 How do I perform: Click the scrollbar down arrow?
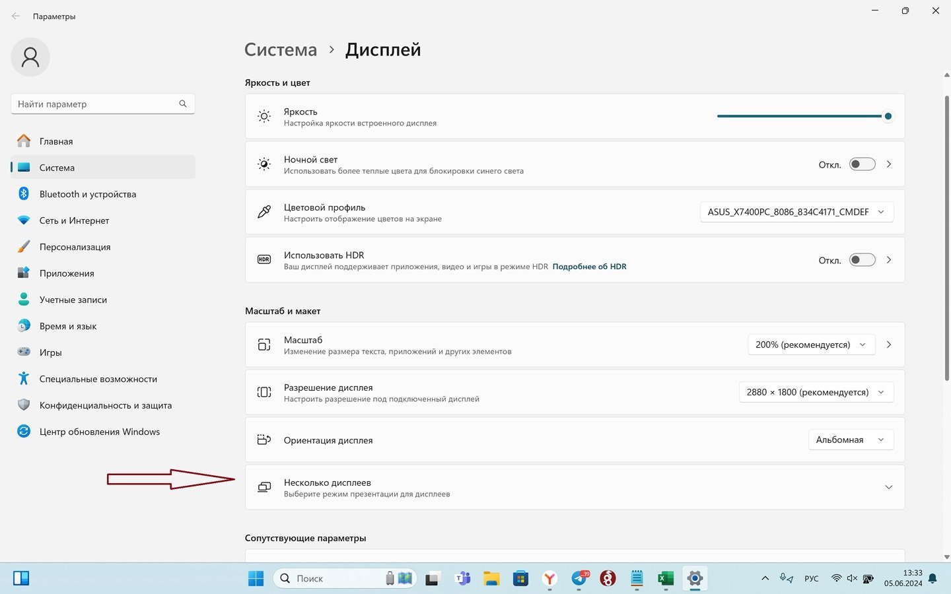[x=946, y=557]
